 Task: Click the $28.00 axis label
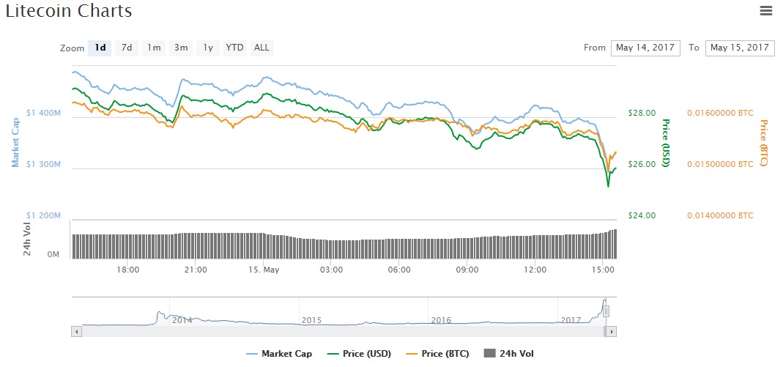(642, 114)
